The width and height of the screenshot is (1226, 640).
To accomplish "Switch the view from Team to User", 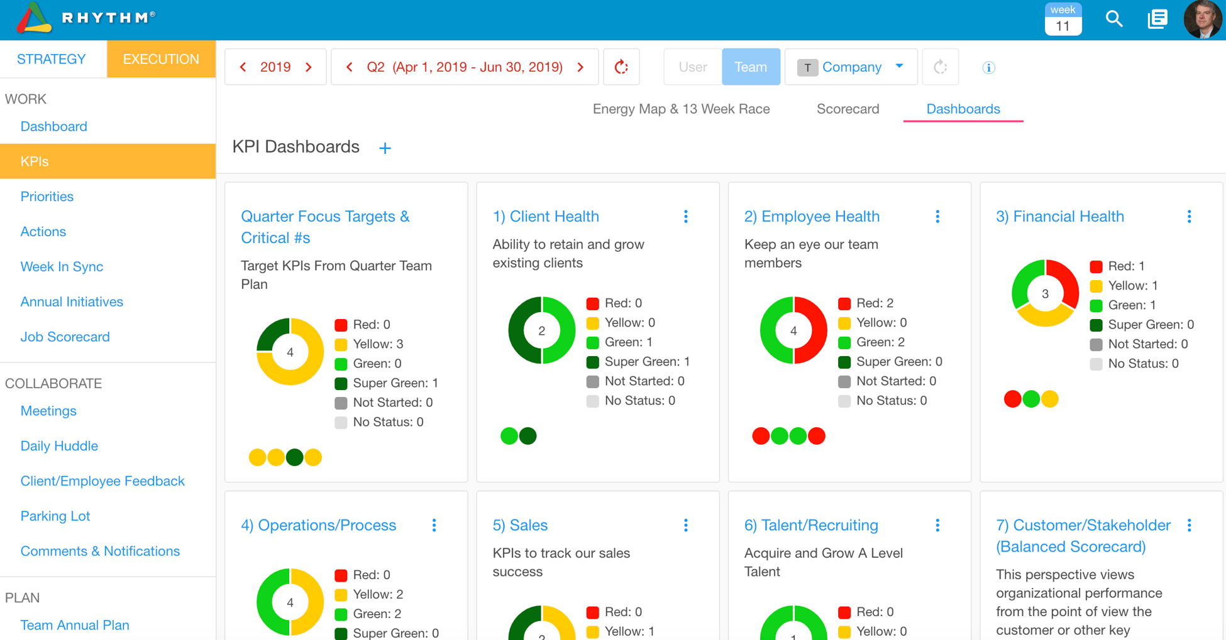I will [692, 67].
